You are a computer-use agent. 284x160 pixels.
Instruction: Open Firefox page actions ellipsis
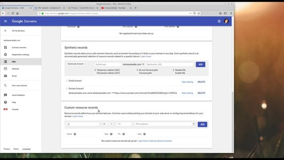(x=190, y=13)
